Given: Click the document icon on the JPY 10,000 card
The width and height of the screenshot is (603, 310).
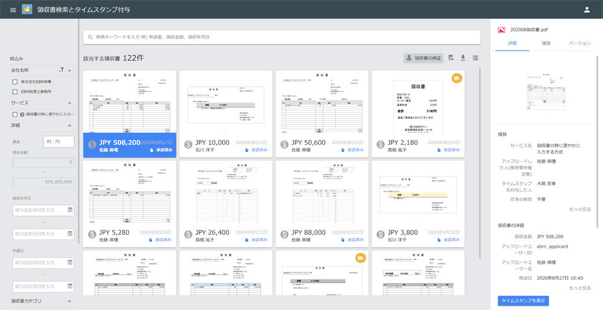Looking at the screenshot, I should pos(247,150).
